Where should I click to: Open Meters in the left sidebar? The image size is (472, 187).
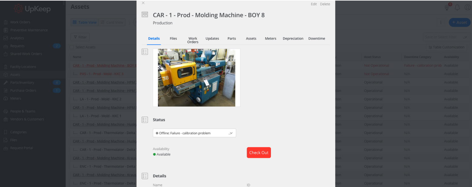pos(16,98)
